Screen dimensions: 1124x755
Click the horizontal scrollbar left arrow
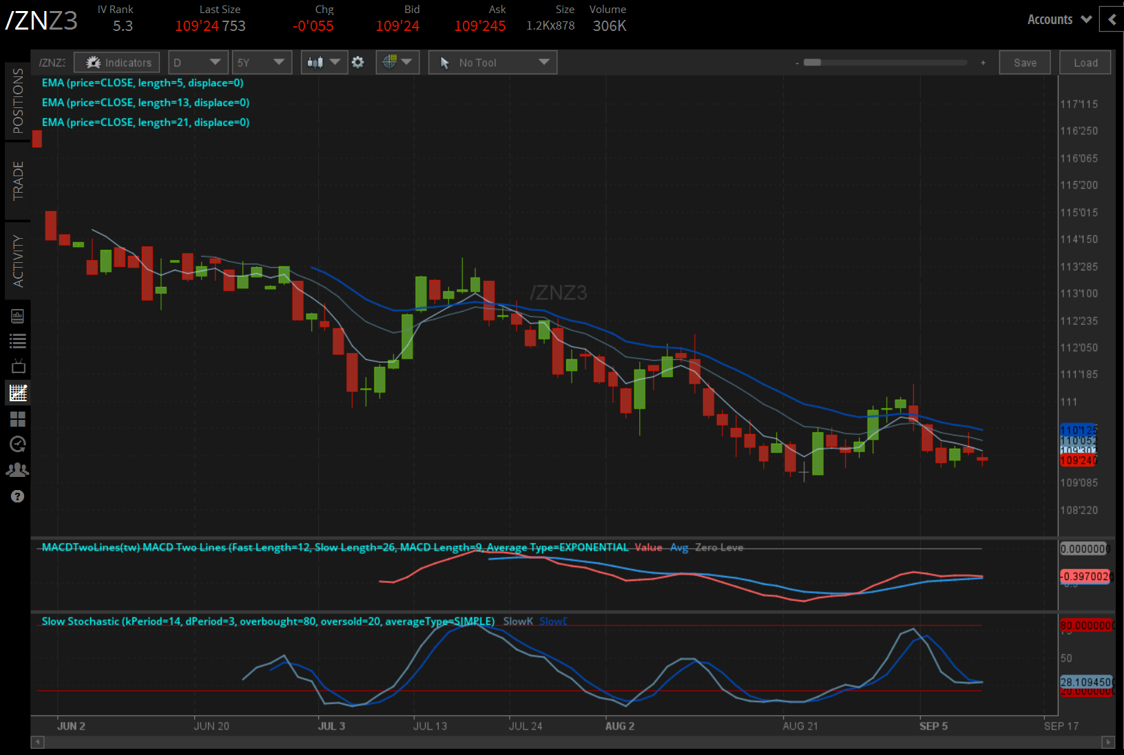(x=38, y=742)
